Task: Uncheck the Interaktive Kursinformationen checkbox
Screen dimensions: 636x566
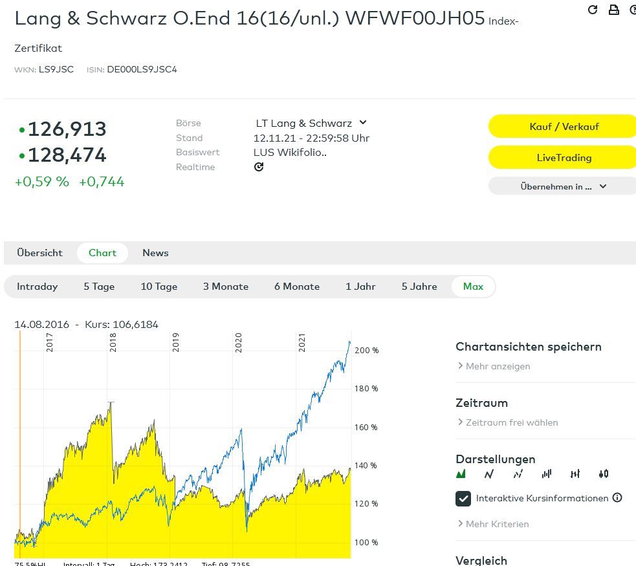Action: [463, 499]
